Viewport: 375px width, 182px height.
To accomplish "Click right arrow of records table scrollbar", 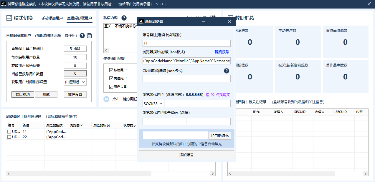I will click(366, 174).
